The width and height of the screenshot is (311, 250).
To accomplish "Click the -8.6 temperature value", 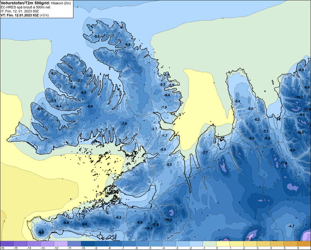I will (x=302, y=115).
